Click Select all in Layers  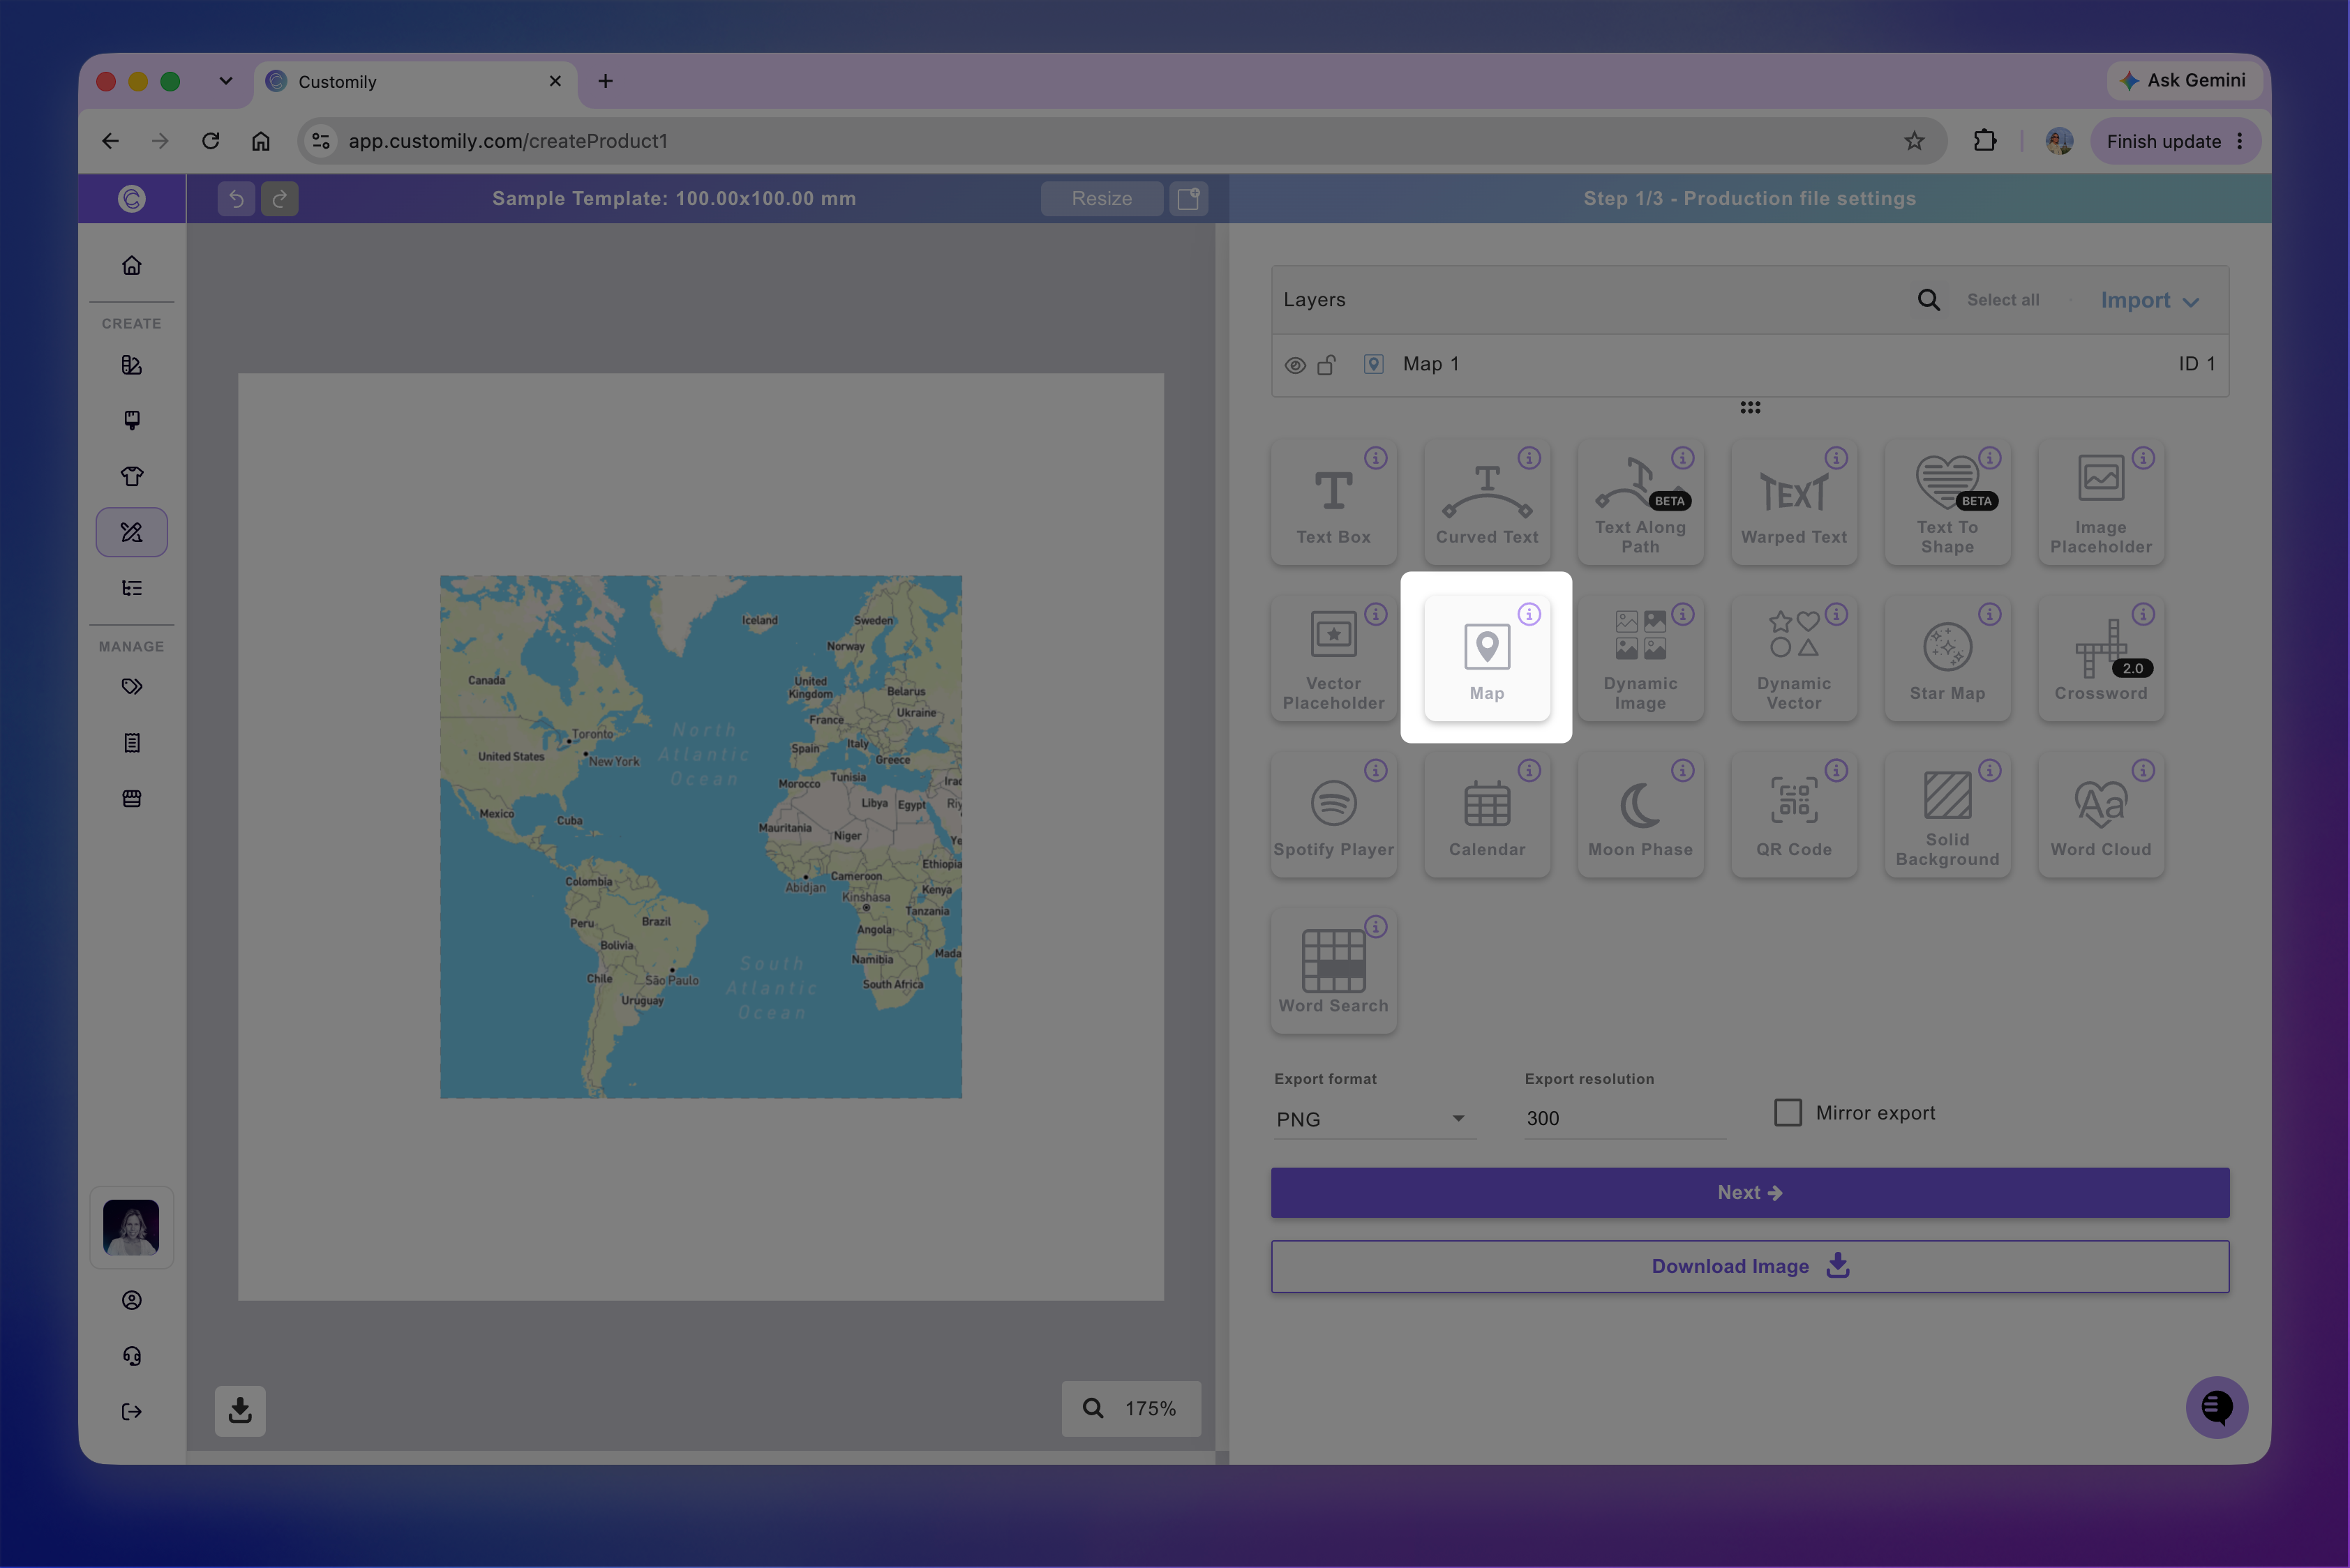pyautogui.click(x=2003, y=300)
